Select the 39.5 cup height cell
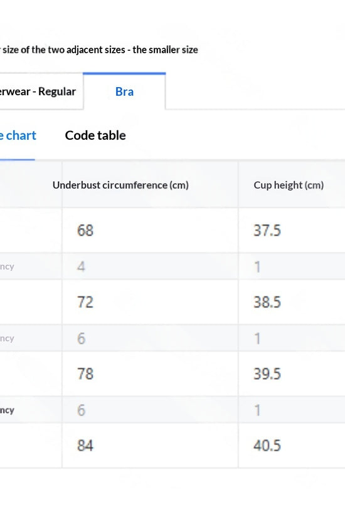The width and height of the screenshot is (345, 517). pyautogui.click(x=292, y=373)
